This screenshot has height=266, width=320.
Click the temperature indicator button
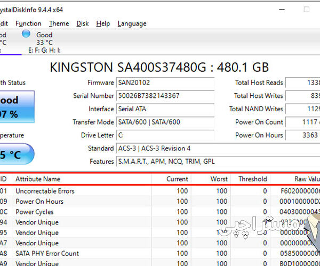(x=17, y=154)
